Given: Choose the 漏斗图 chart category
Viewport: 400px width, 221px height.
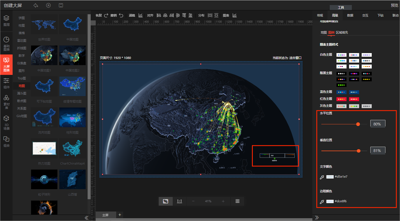Looking at the screenshot, I should [x=22, y=93].
